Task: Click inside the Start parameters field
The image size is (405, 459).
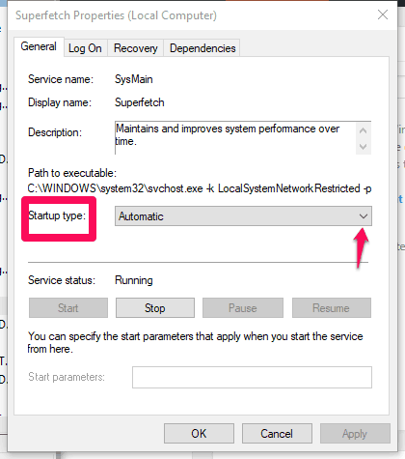Action: click(252, 377)
